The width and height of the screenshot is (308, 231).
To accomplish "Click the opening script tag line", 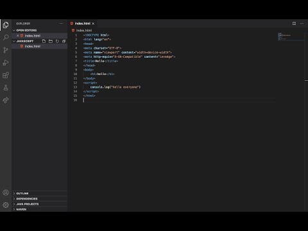I will pos(90,83).
